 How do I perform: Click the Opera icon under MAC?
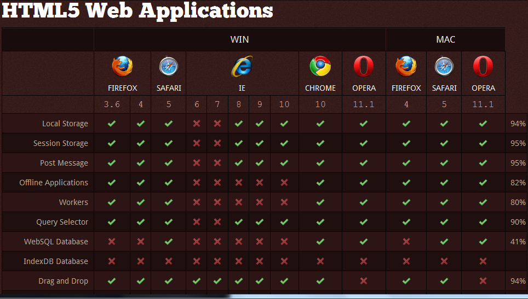click(483, 66)
